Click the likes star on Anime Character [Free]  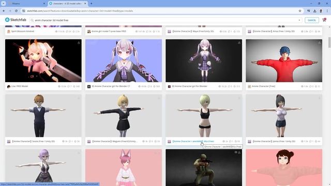click(x=316, y=86)
